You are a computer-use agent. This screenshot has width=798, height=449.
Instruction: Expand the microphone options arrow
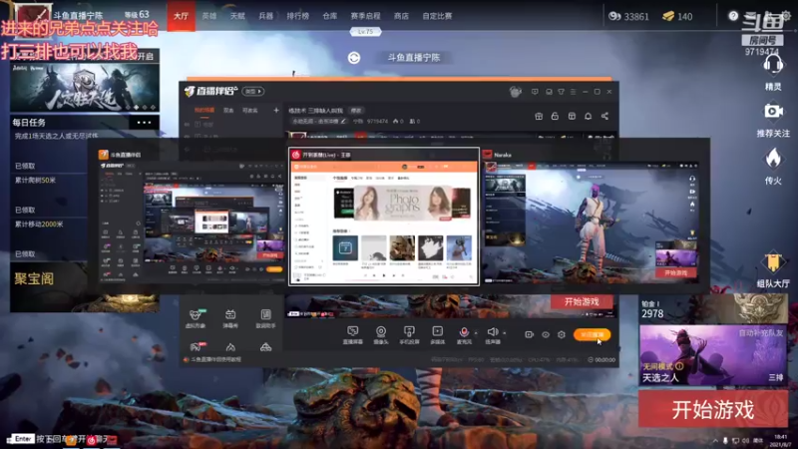point(476,333)
